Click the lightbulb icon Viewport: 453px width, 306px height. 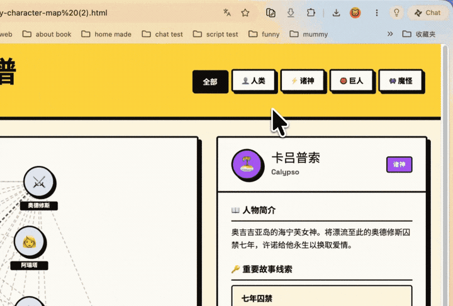396,13
